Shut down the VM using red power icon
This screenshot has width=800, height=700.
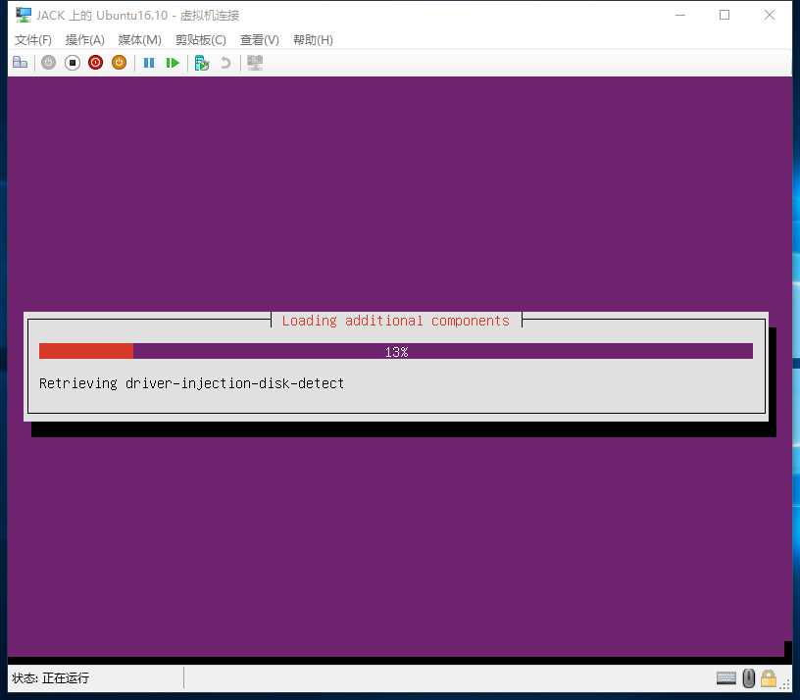(x=95, y=62)
